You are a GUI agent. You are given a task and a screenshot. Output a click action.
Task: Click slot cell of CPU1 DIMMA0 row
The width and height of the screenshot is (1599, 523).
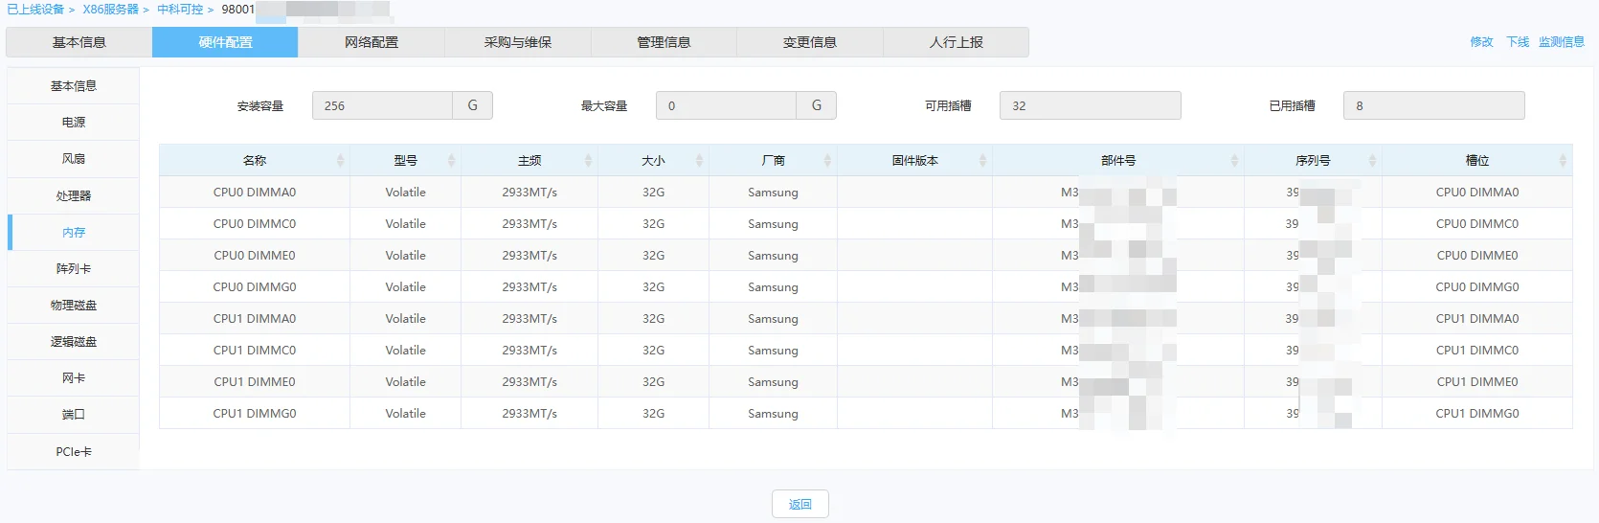(1477, 319)
